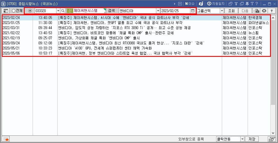This screenshot has width=278, height=143.
Task: Click the screen number 1 badge
Action: pyautogui.click(x=3, y=4)
